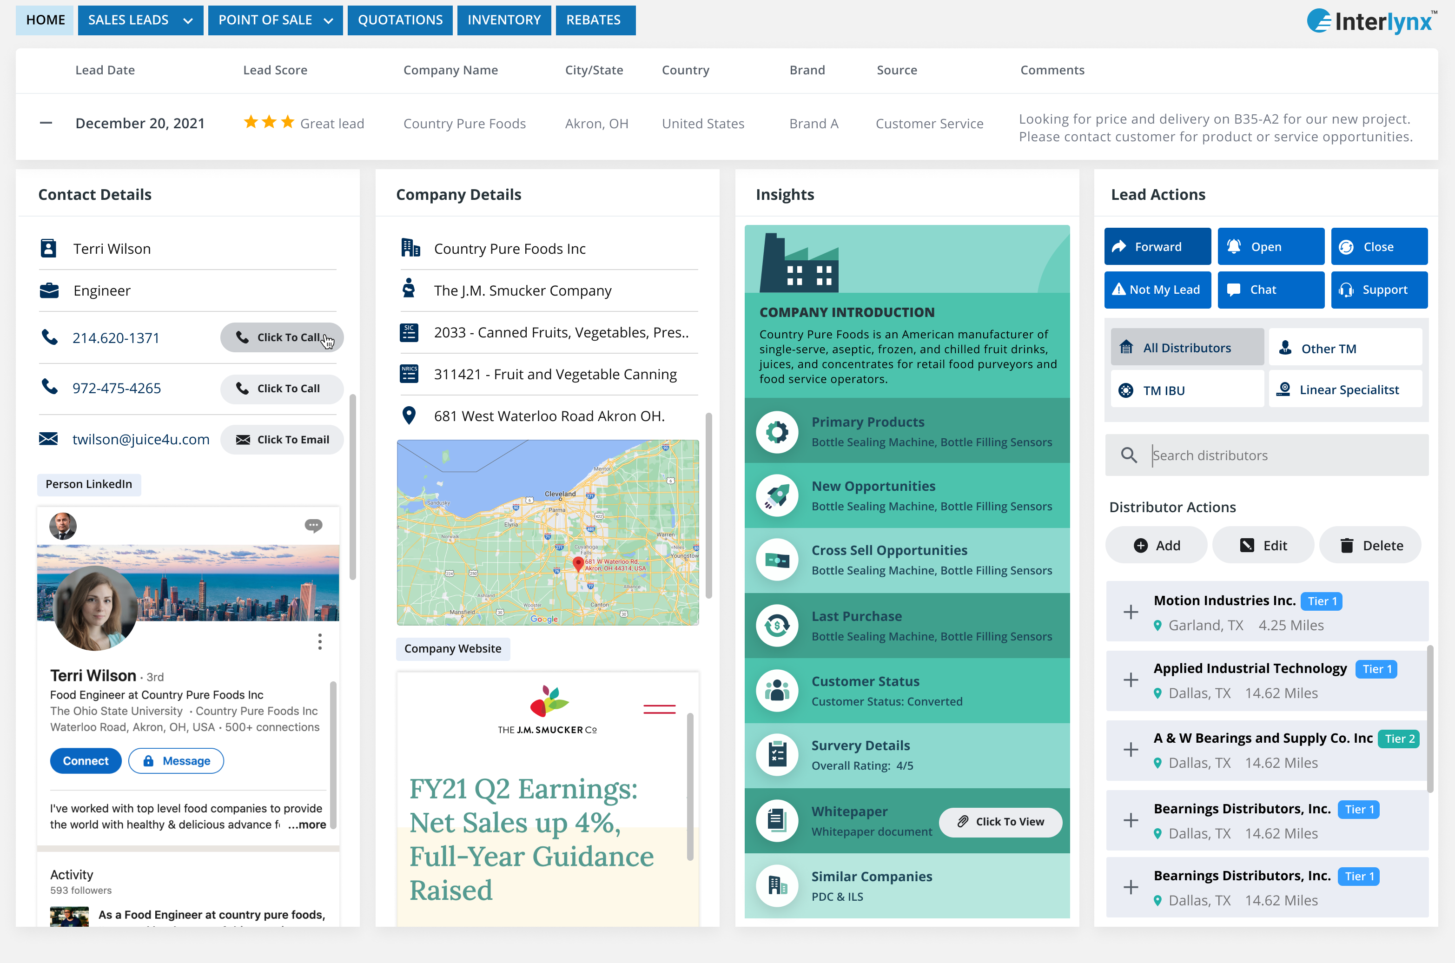Viewport: 1455px width, 963px height.
Task: Close the lead
Action: 1379,246
